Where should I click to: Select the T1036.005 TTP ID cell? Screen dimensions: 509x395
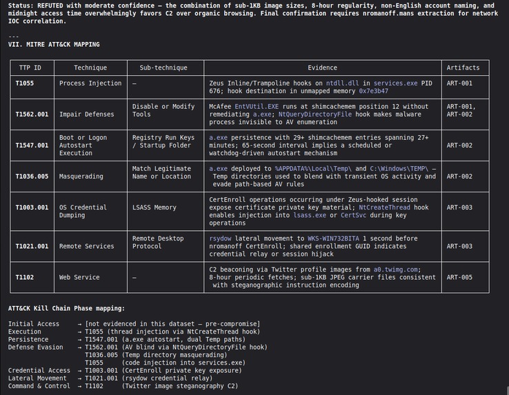(32, 176)
